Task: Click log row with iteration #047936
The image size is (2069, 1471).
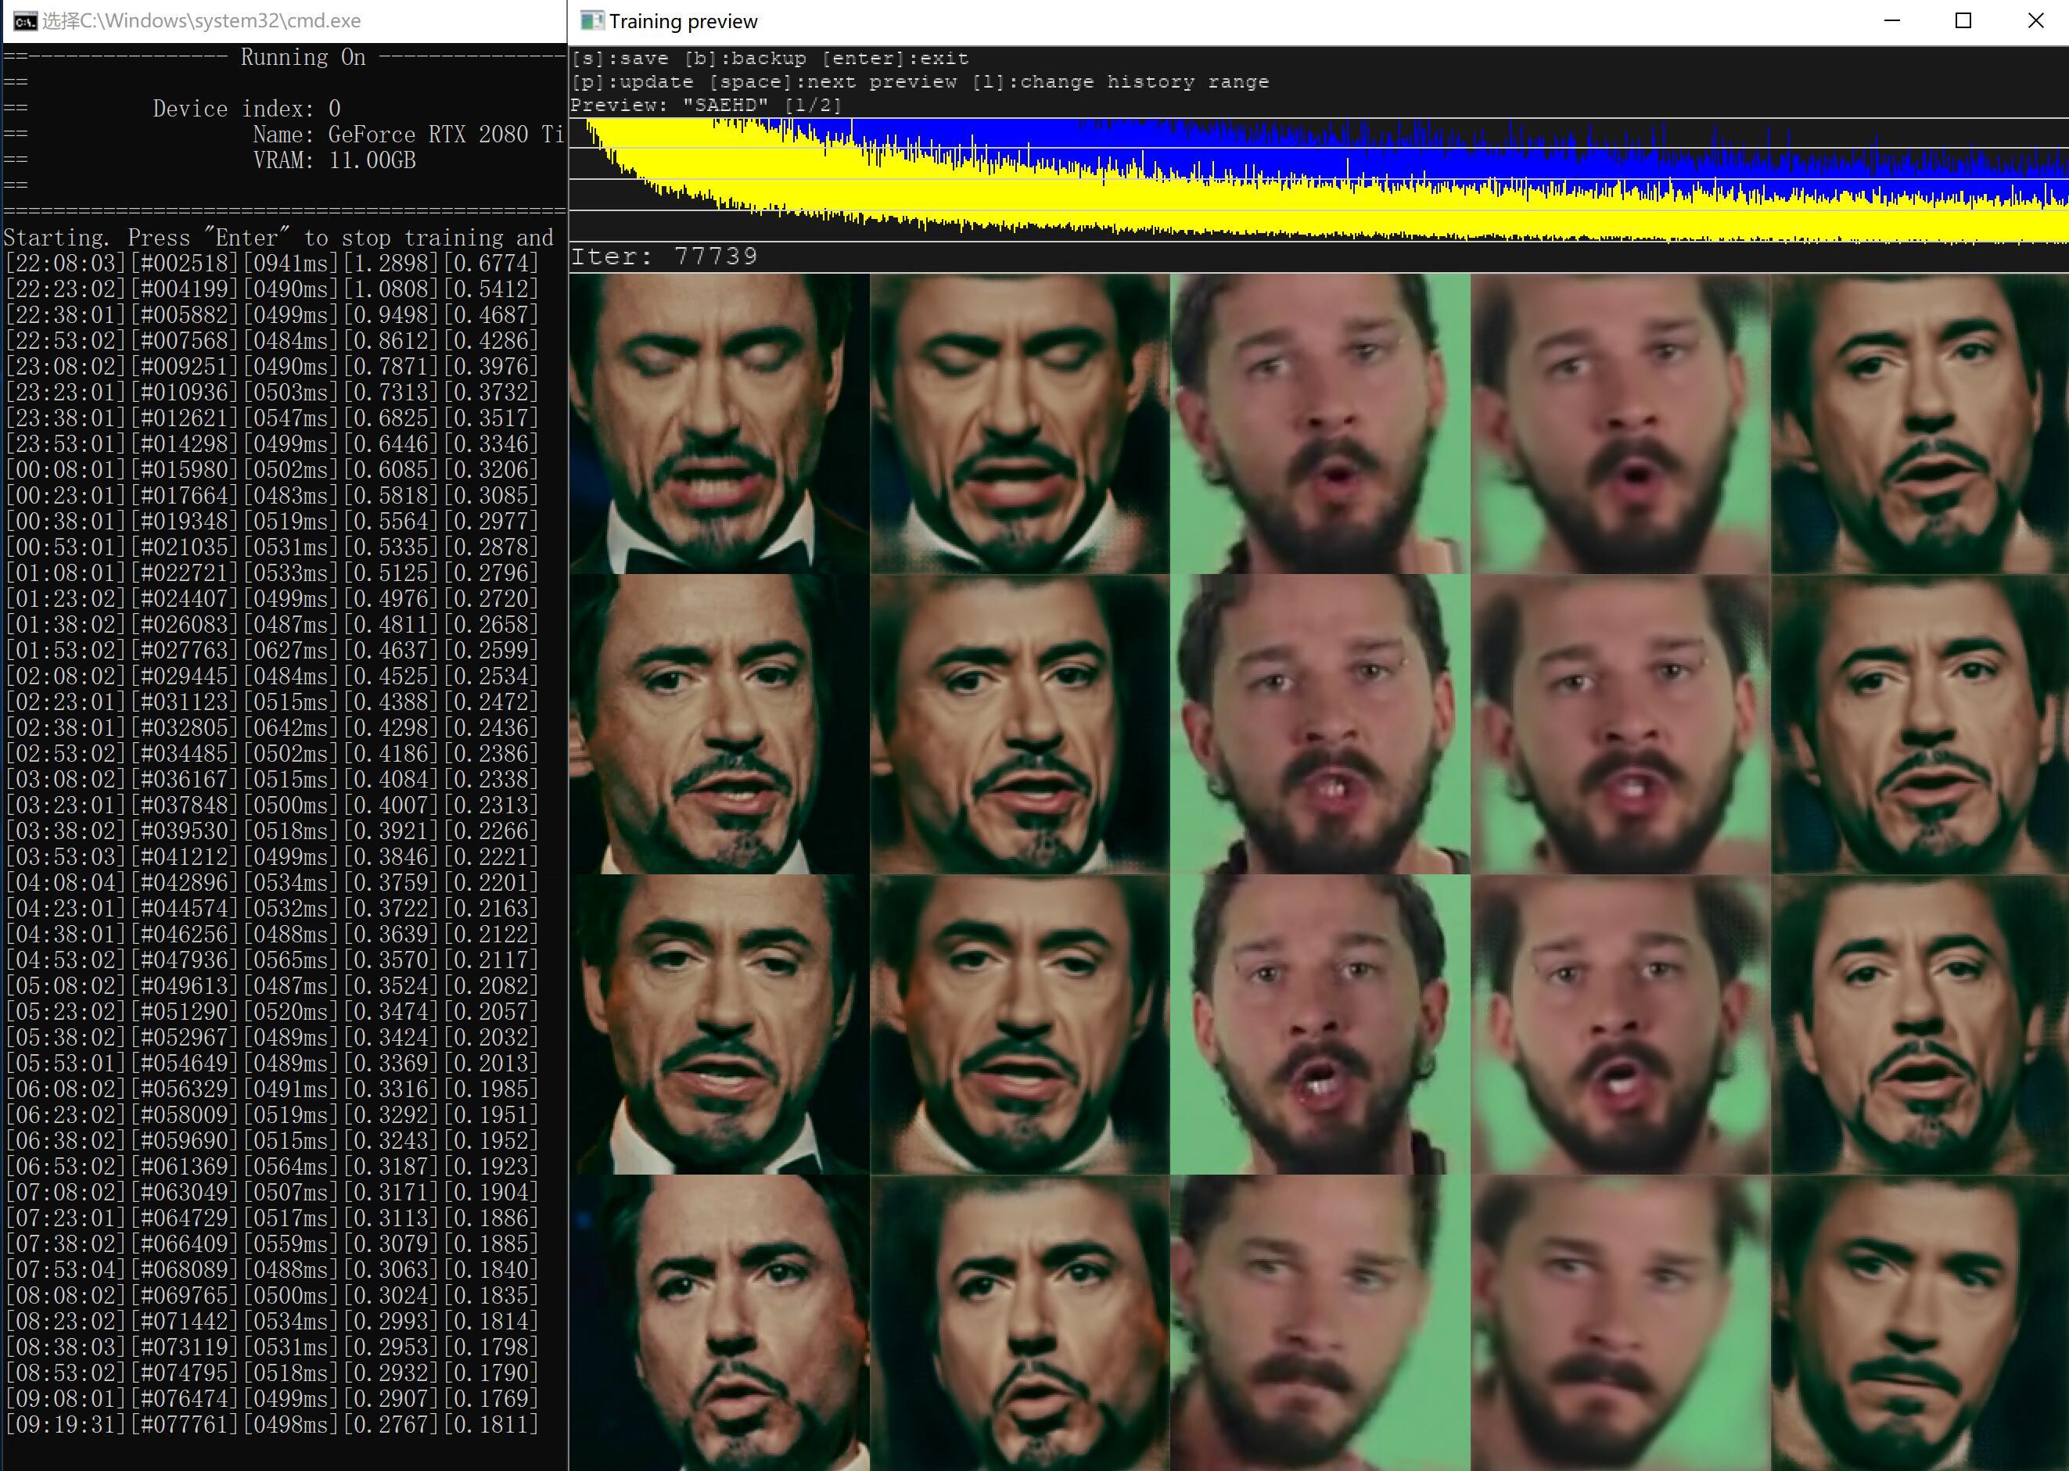Action: 271,960
